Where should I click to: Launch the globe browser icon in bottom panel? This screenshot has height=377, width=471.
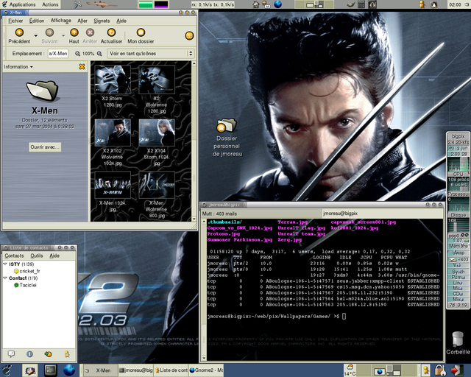point(69,370)
